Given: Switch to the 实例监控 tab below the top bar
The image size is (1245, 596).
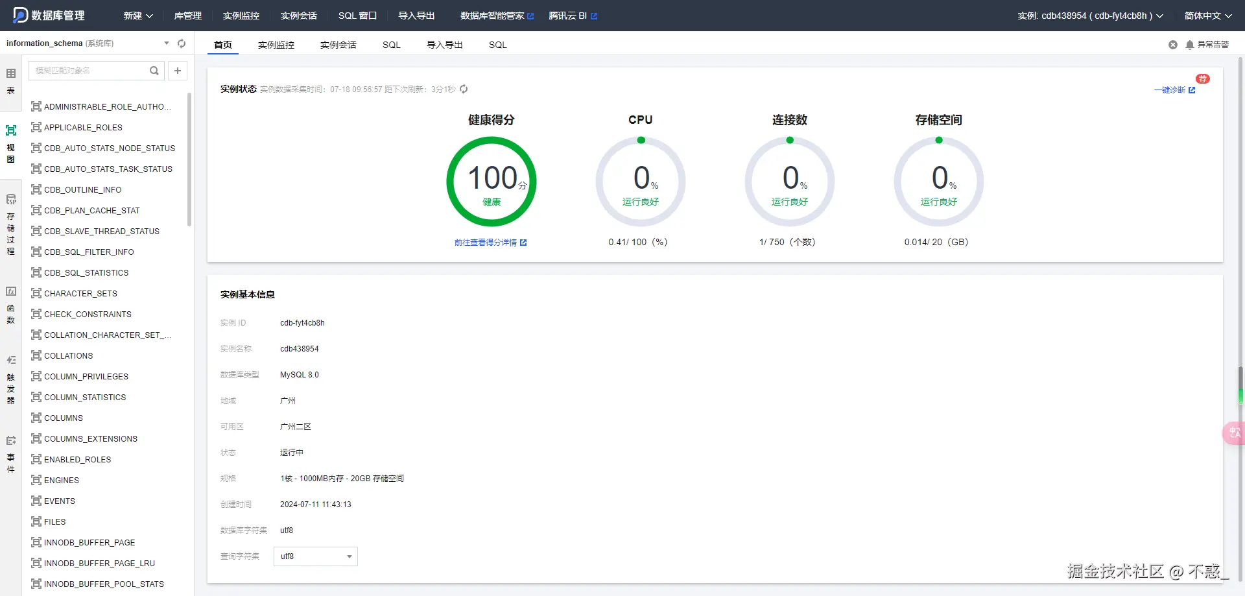Looking at the screenshot, I should 276,45.
